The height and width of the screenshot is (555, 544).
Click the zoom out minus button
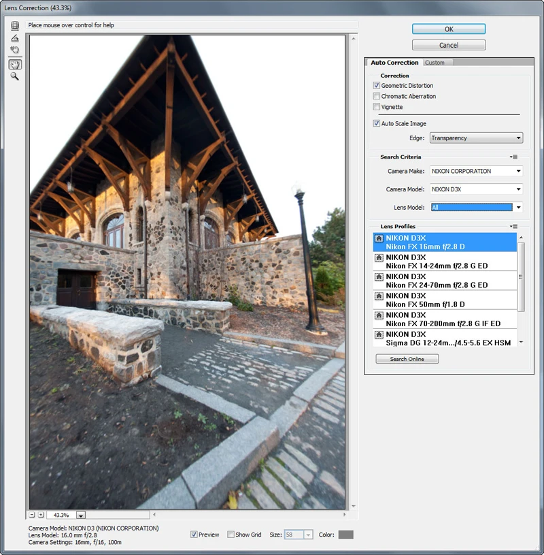point(32,515)
